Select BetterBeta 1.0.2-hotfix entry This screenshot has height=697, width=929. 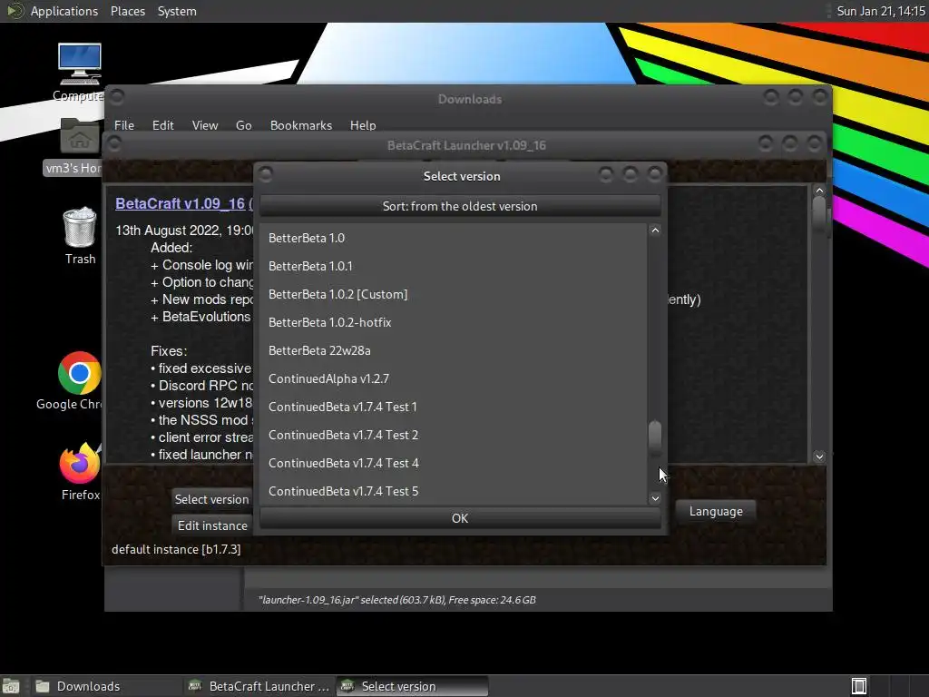454,322
